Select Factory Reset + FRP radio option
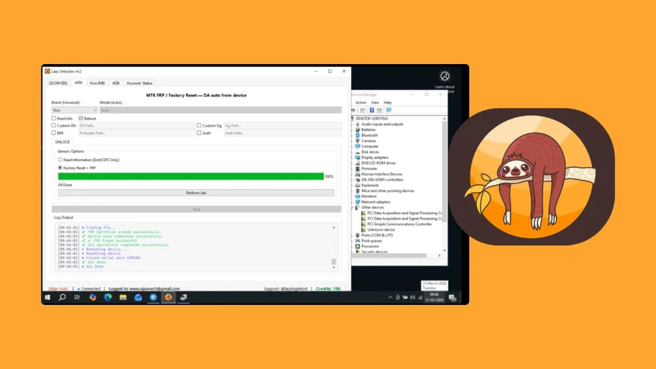 60,168
